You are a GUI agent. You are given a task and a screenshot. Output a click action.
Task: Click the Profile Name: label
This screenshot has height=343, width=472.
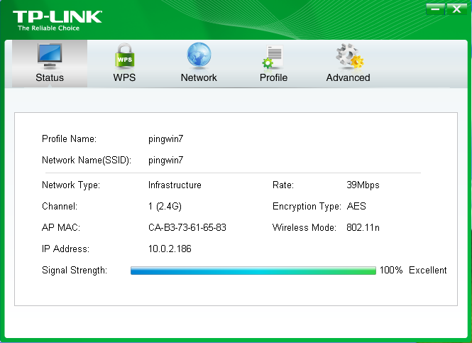[70, 138]
